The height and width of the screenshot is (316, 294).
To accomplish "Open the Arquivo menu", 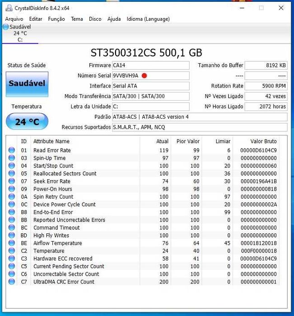I will pos(14,19).
